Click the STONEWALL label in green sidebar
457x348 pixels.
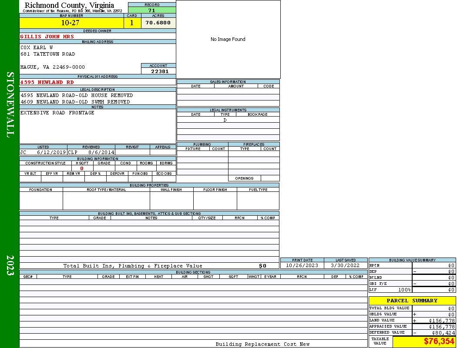coord(10,105)
